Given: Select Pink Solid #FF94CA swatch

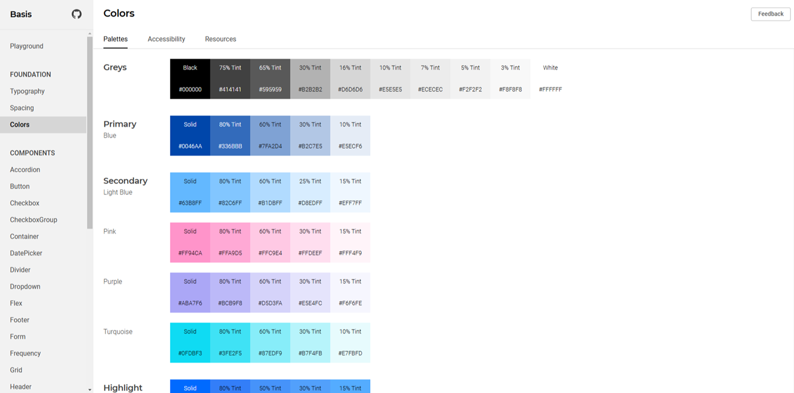Looking at the screenshot, I should tap(190, 242).
